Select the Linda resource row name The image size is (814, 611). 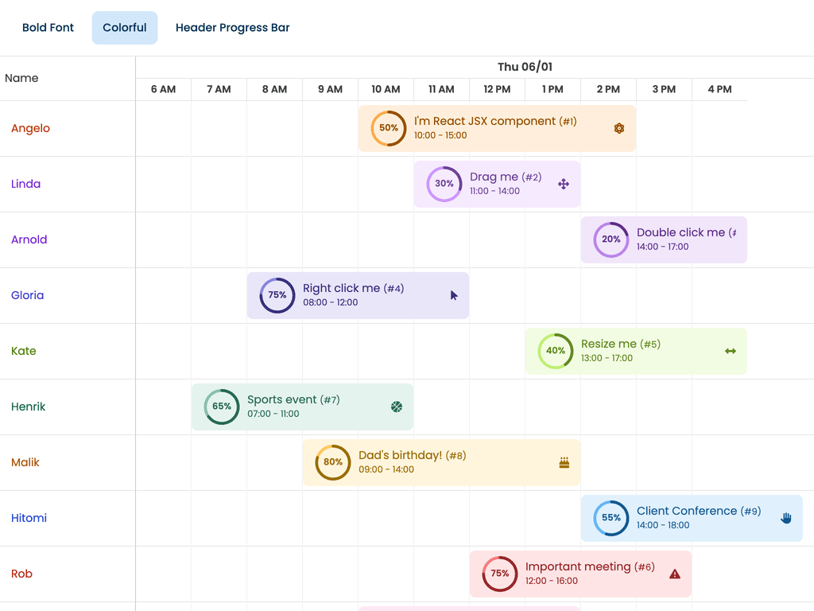[x=26, y=184]
